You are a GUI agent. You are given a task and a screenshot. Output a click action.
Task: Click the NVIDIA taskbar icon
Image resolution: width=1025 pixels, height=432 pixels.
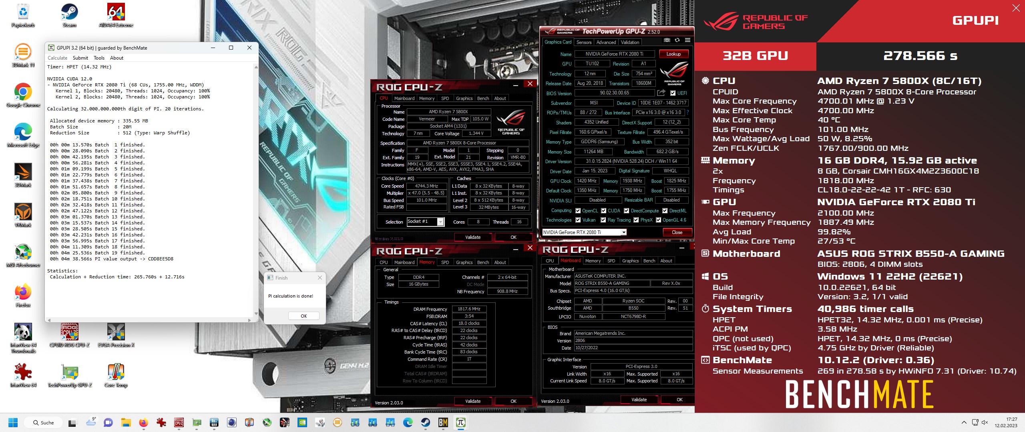click(x=302, y=422)
